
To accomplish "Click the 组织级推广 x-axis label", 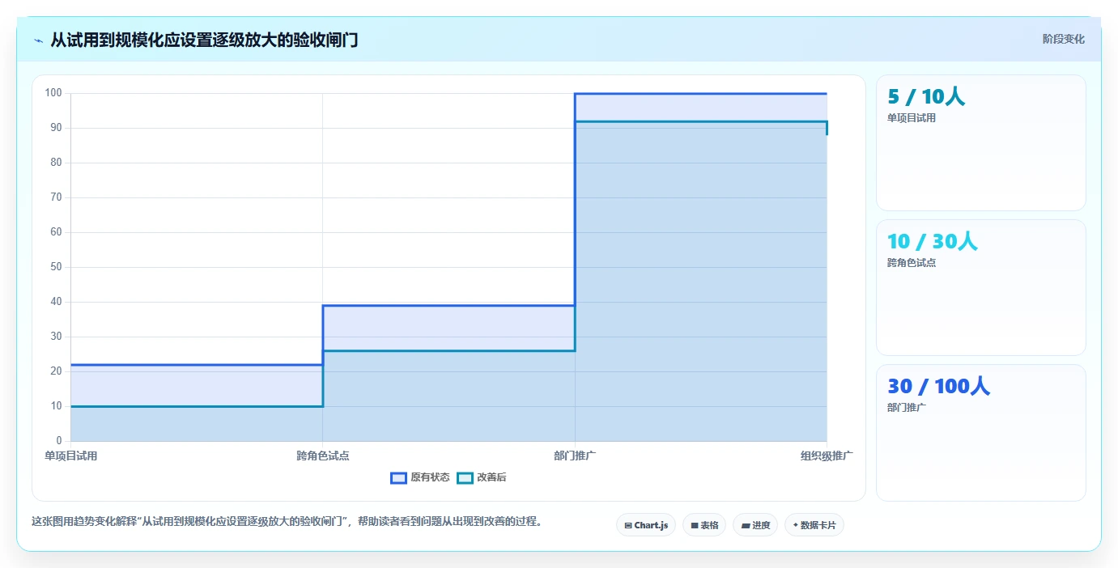I will click(827, 456).
